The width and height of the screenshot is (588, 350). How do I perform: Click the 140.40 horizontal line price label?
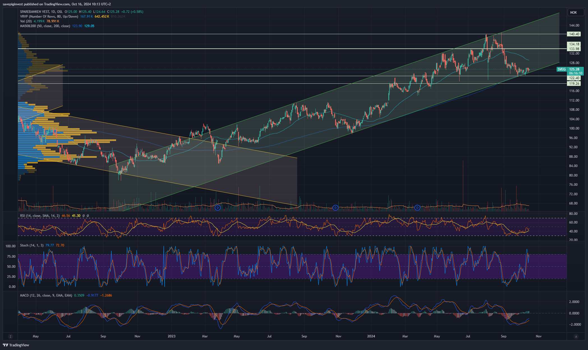(x=574, y=34)
